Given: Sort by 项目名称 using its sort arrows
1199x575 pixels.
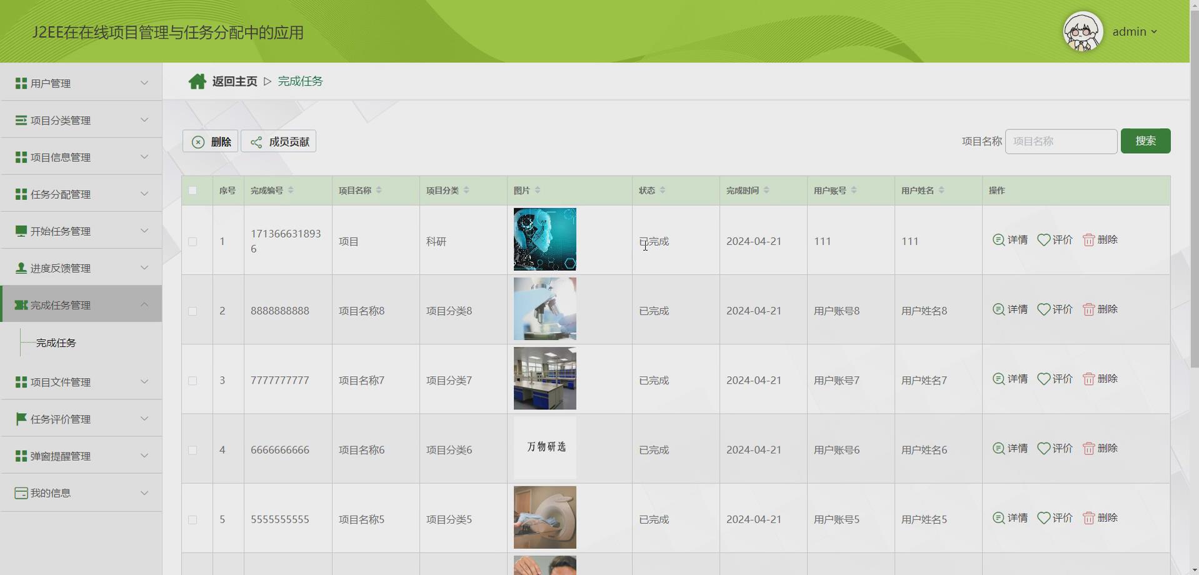Looking at the screenshot, I should pyautogui.click(x=379, y=191).
